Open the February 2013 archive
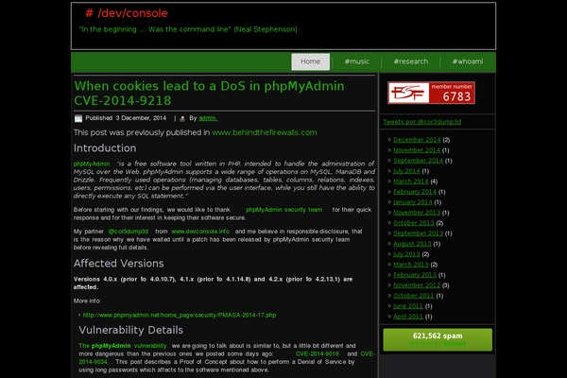Screen dimensions: 567x378 click(x=415, y=275)
